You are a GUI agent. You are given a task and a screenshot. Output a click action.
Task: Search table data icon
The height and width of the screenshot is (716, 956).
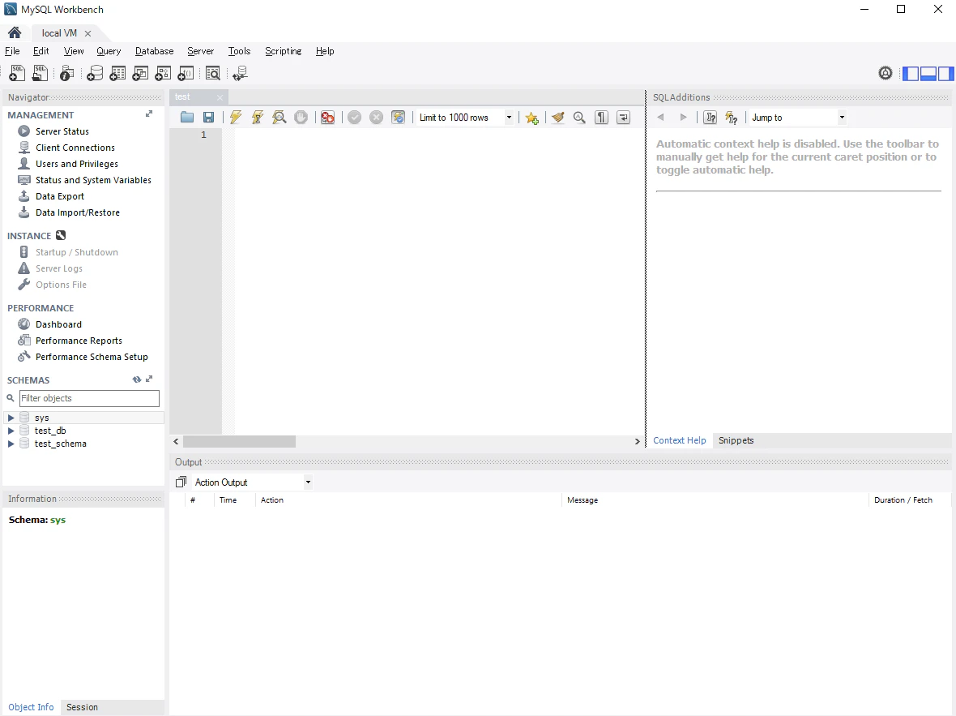[213, 73]
